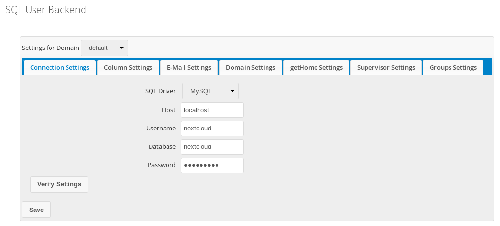Focus the Username text field
500x226 pixels.
click(x=212, y=129)
